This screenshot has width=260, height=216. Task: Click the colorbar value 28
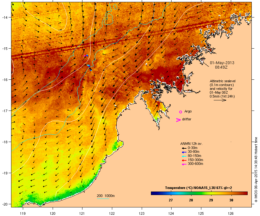click(x=191, y=200)
